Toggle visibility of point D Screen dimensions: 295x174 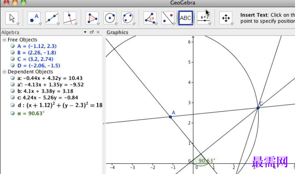(x=13, y=65)
